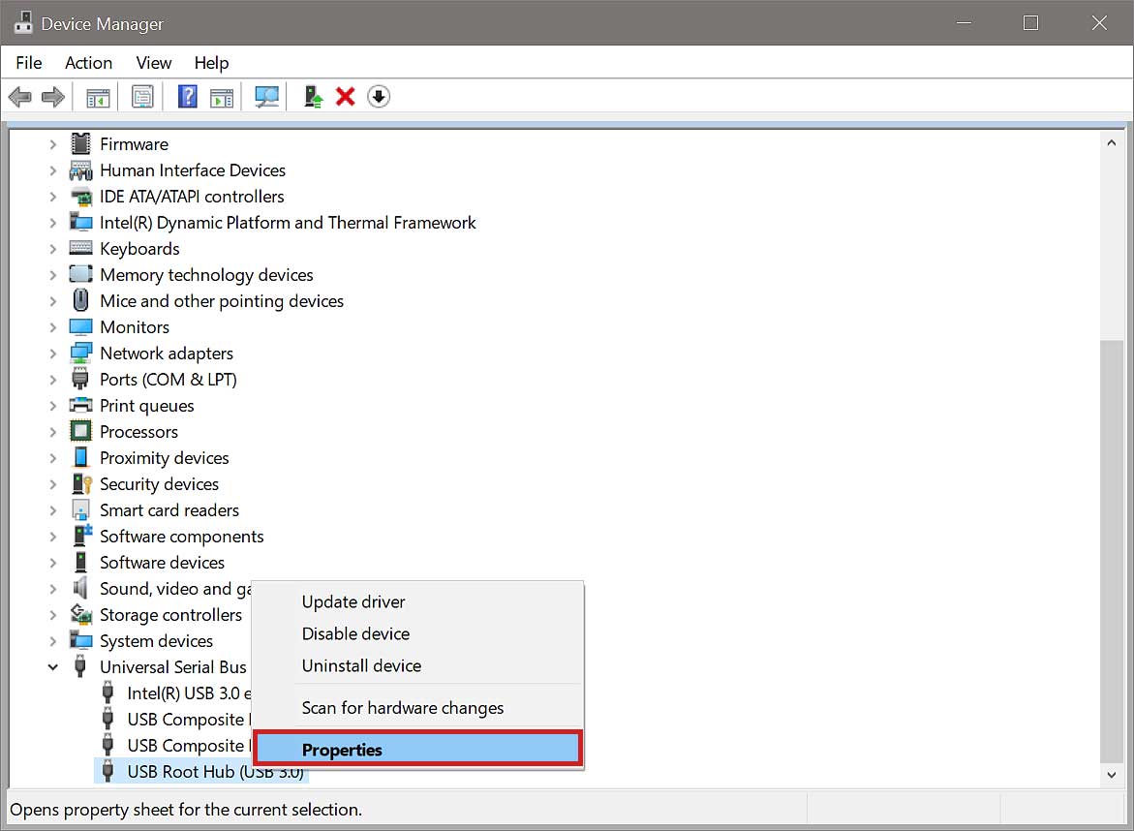Select Intel(R) USB 3.0 device entry

188,692
